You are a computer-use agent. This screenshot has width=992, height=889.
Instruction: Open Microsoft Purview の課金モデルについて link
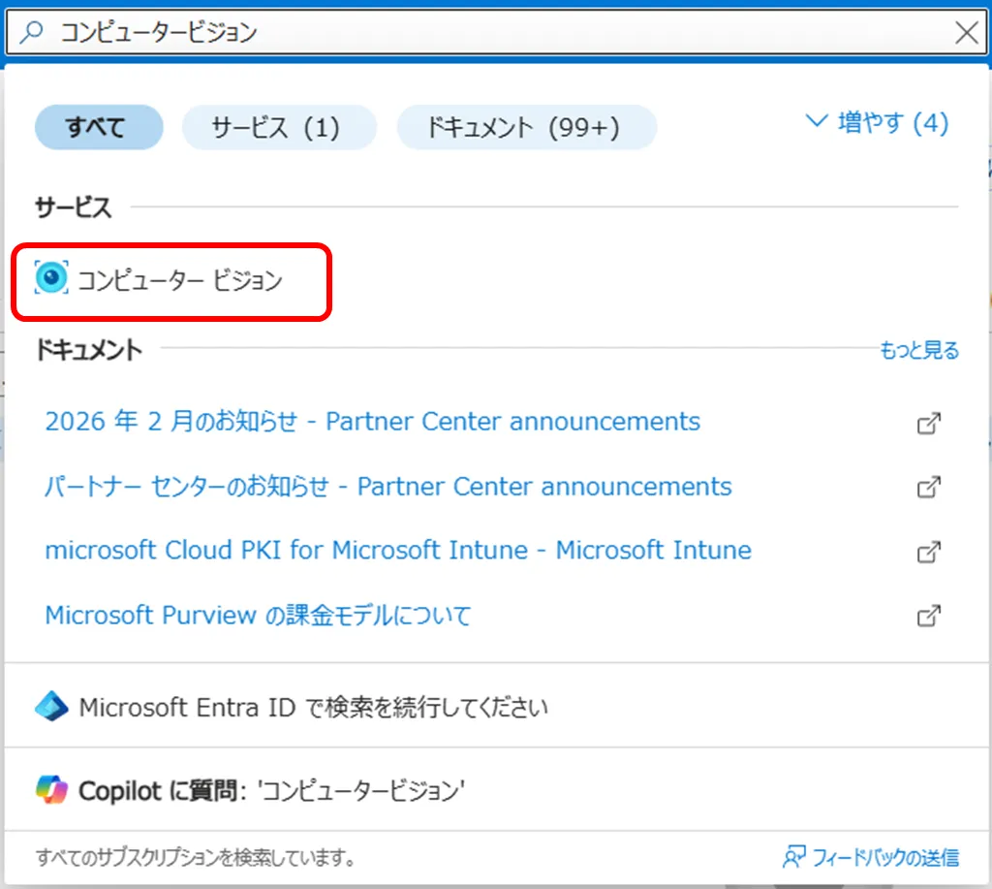[x=258, y=615]
